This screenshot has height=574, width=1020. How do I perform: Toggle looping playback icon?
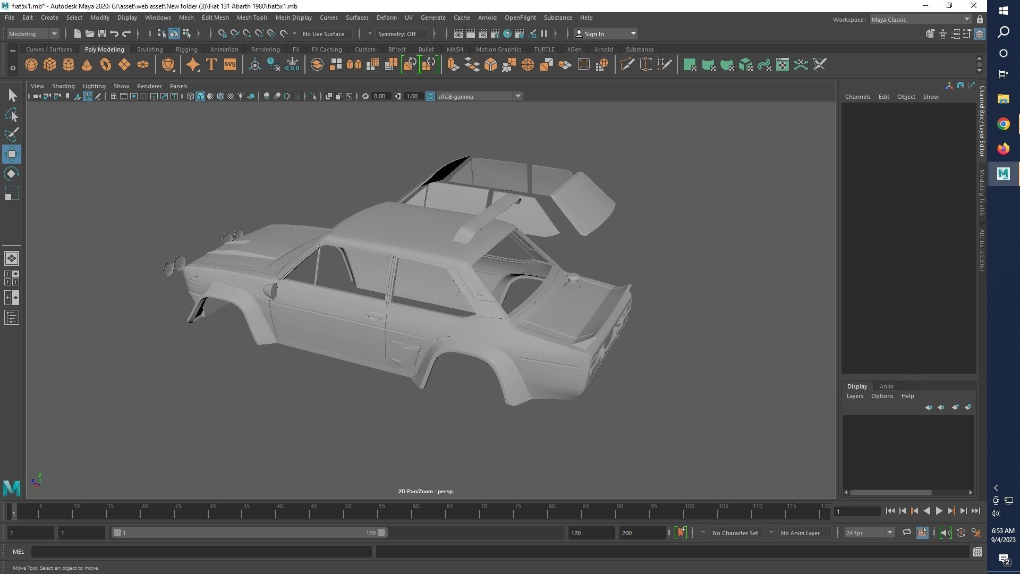tap(906, 533)
